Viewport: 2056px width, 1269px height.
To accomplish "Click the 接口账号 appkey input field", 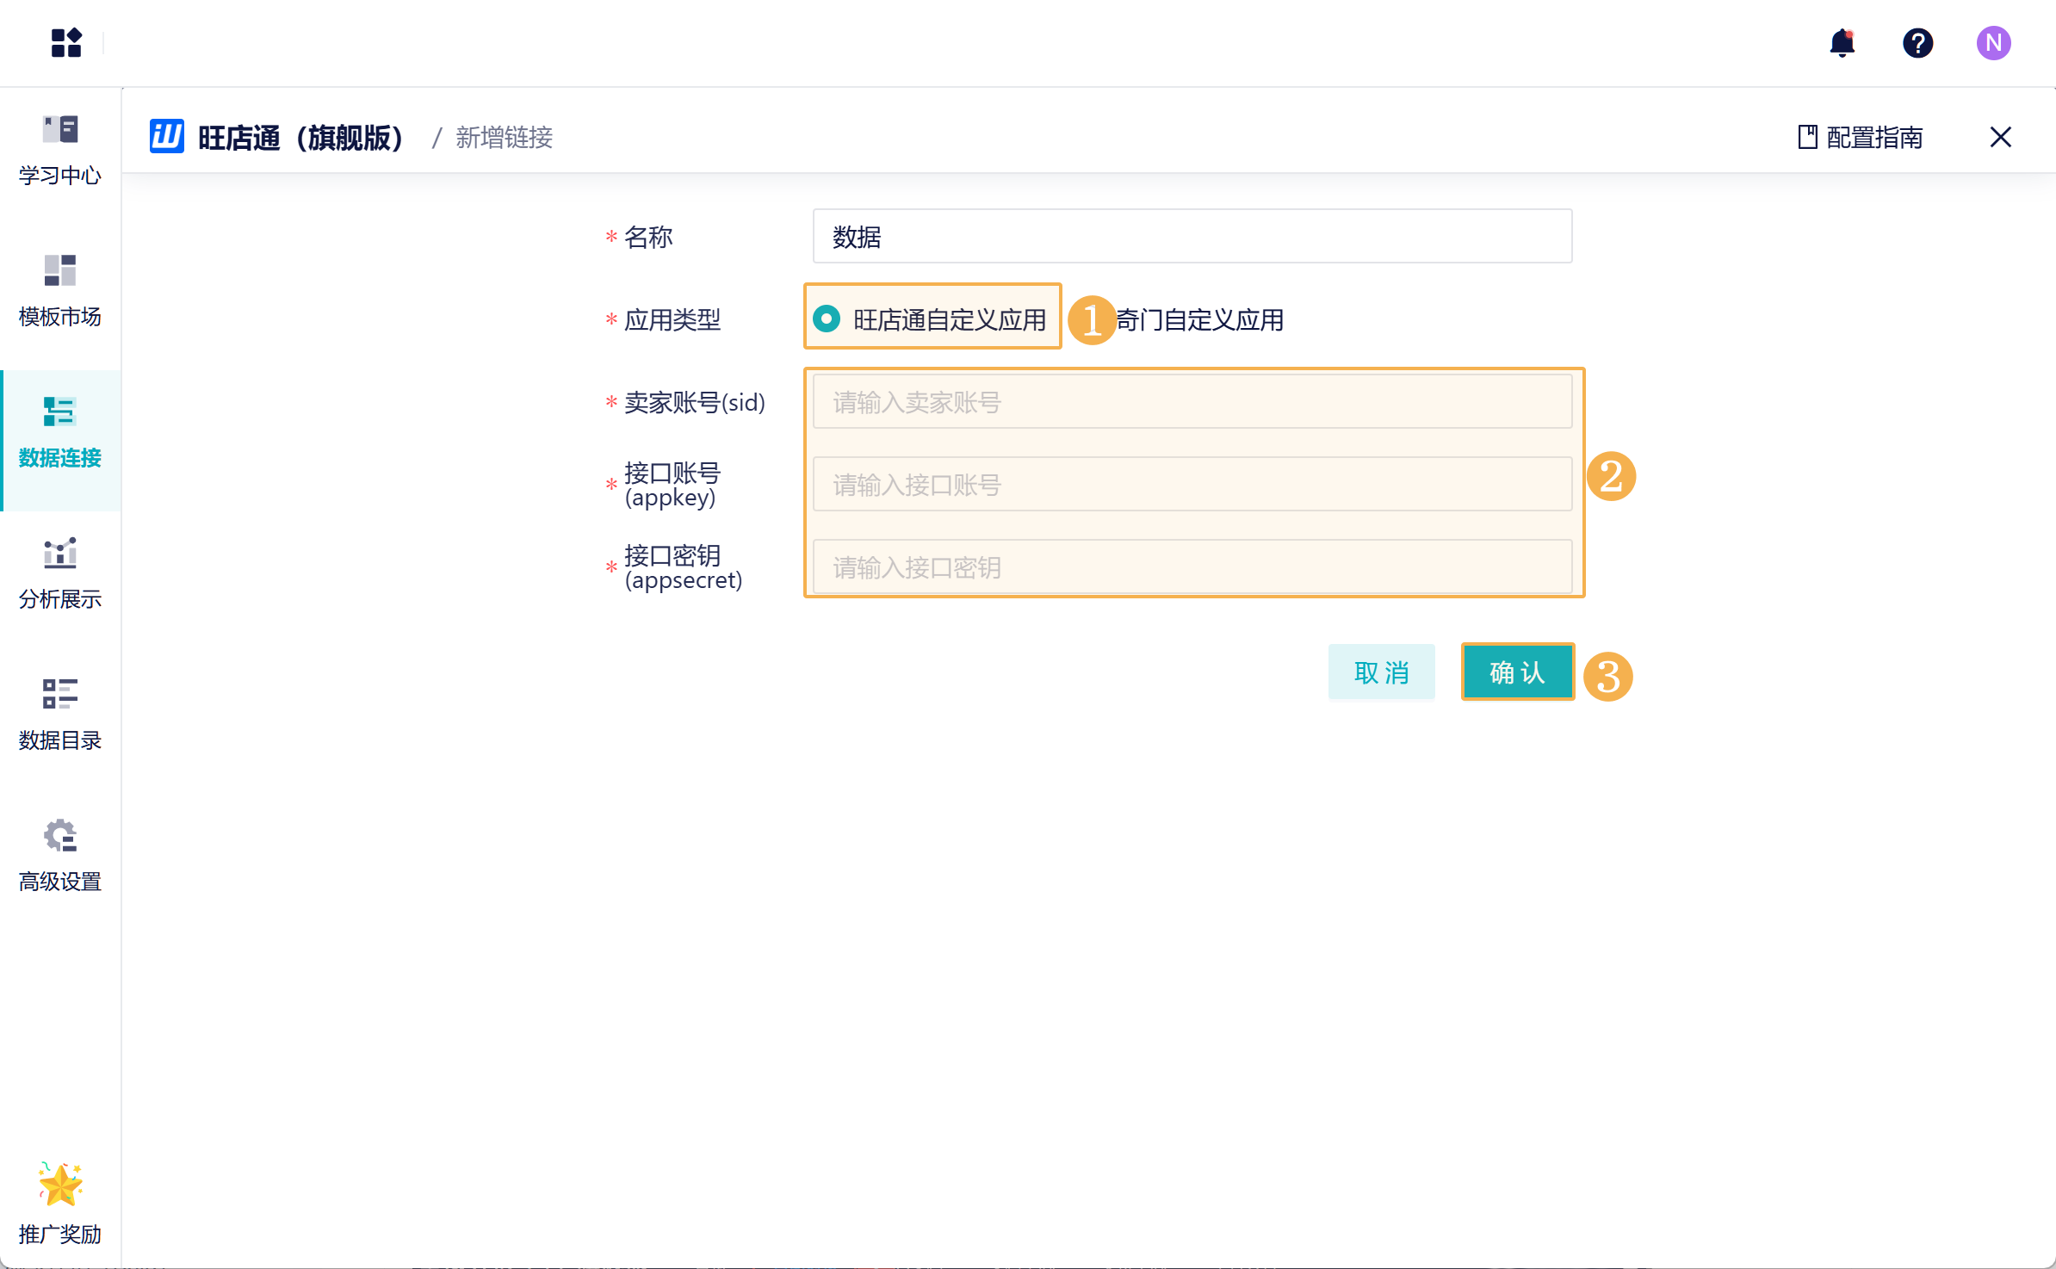I will (1192, 484).
